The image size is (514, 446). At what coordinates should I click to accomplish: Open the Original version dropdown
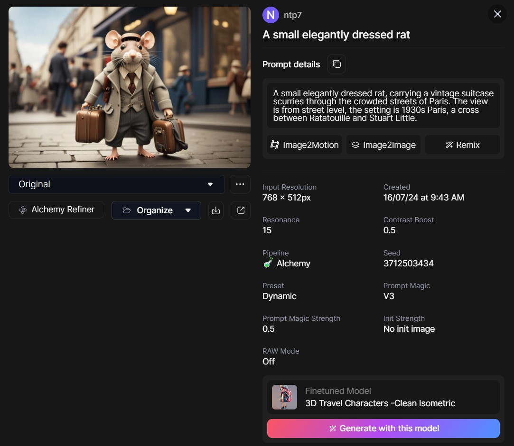[116, 184]
